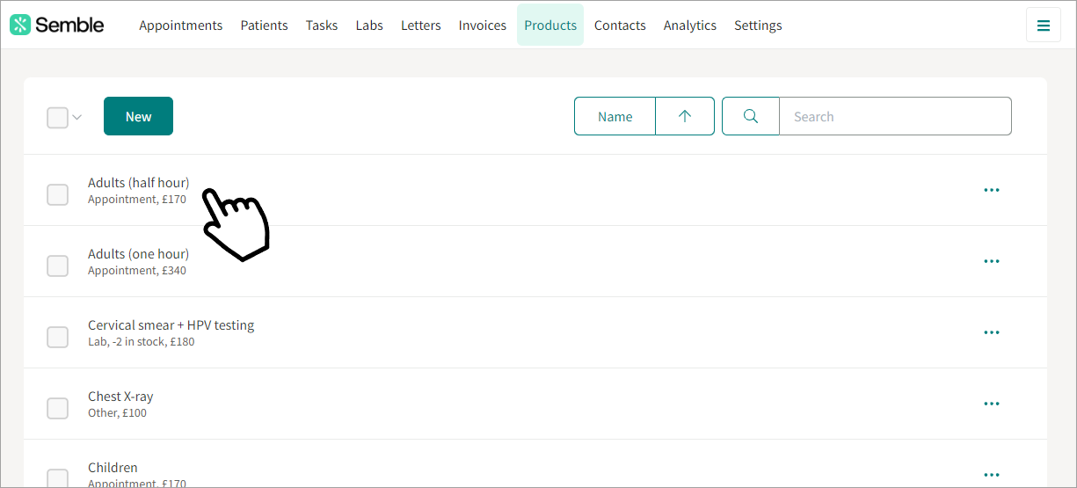Screen dimensions: 1077x488
Task: Switch to Tasks
Action: point(322,25)
